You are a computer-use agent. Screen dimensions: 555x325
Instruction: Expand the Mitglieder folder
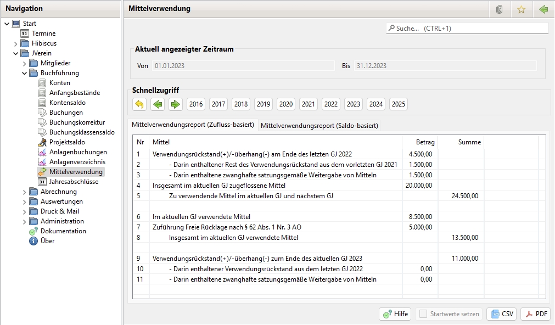[25, 63]
